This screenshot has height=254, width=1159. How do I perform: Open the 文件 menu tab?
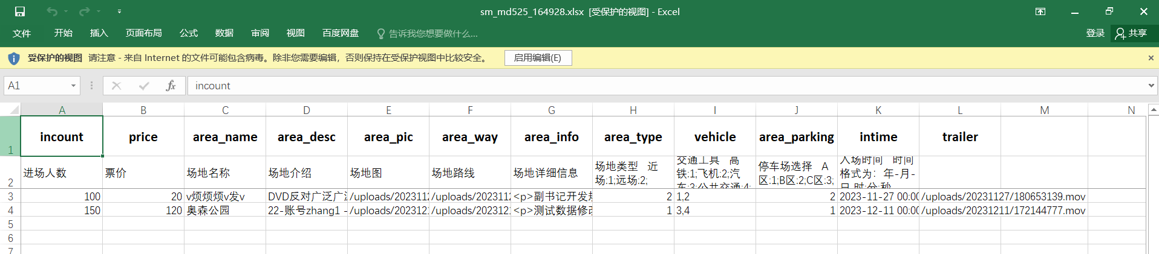click(22, 33)
